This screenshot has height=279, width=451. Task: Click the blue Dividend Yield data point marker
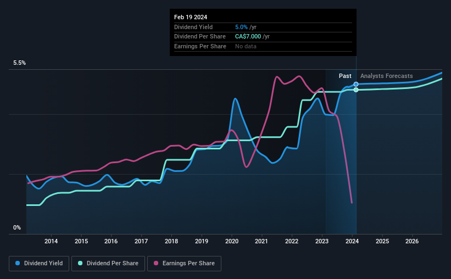click(x=356, y=84)
